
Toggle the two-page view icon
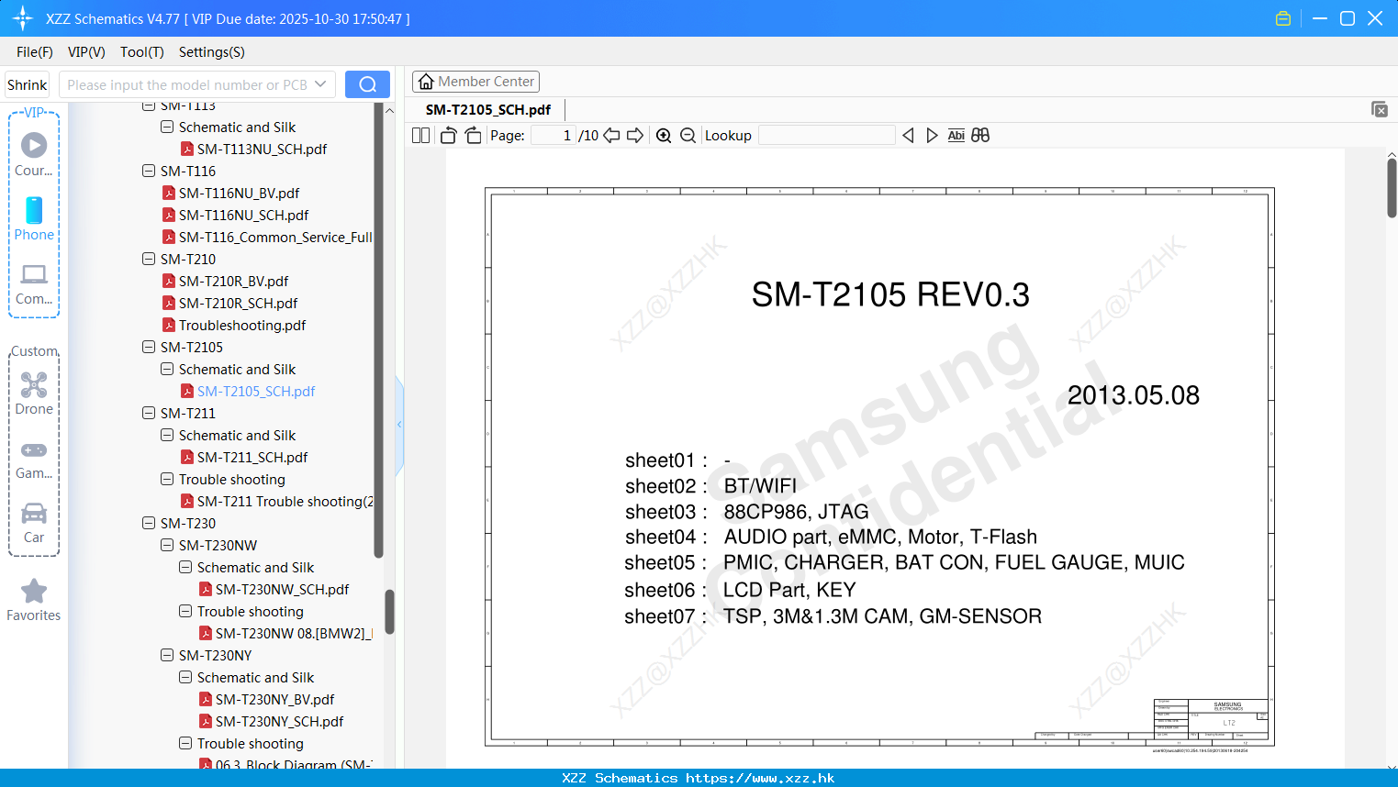click(x=420, y=136)
